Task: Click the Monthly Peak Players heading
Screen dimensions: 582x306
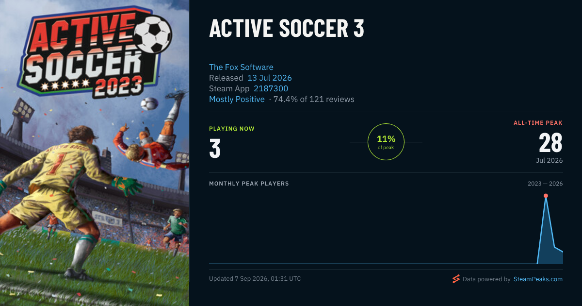Action: point(249,184)
